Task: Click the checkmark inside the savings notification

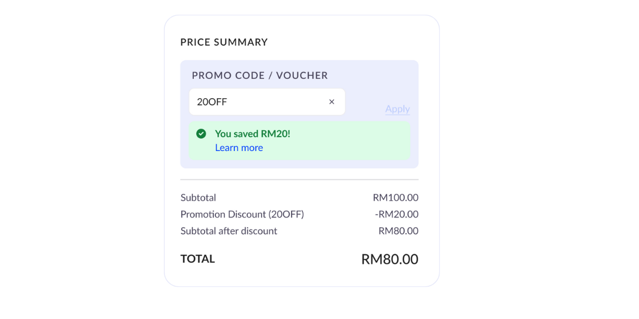Action: pyautogui.click(x=202, y=133)
